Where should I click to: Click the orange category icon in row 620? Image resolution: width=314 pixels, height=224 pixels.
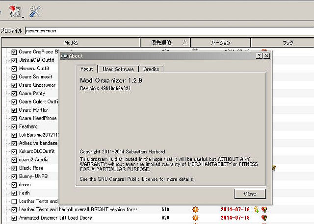click(x=195, y=218)
